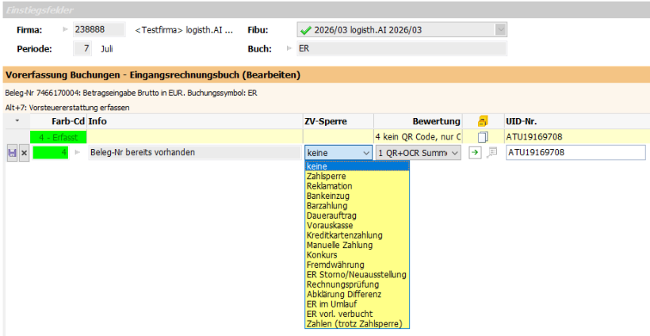Viewport: 650px width, 336px height.
Task: Collapse the ZV-Sperre keine combo box
Action: 366,153
